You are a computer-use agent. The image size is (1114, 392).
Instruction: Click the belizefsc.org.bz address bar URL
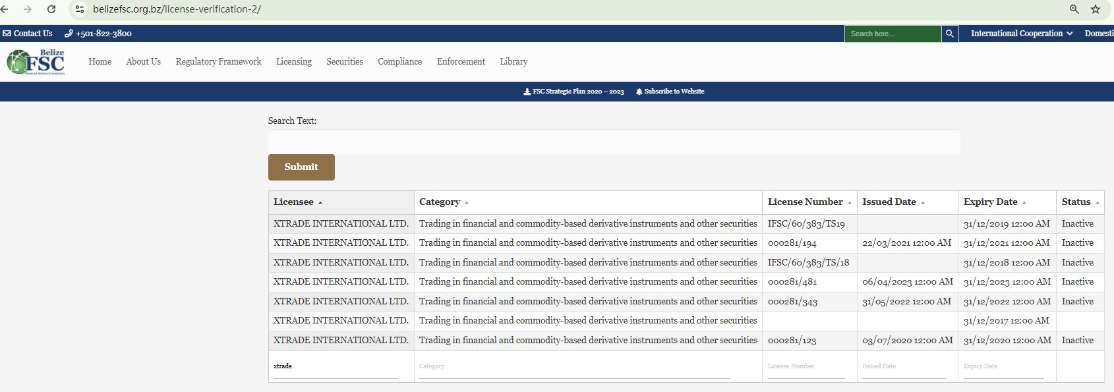click(177, 9)
